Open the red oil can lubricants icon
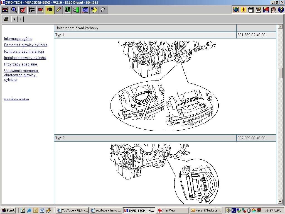285x214 pixels. pyautogui.click(x=41, y=10)
